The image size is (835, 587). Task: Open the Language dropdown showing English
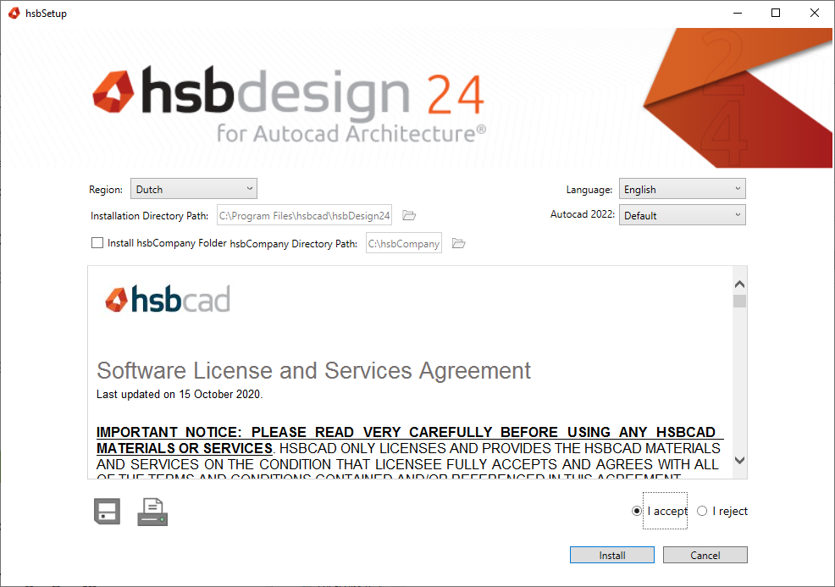coord(683,189)
